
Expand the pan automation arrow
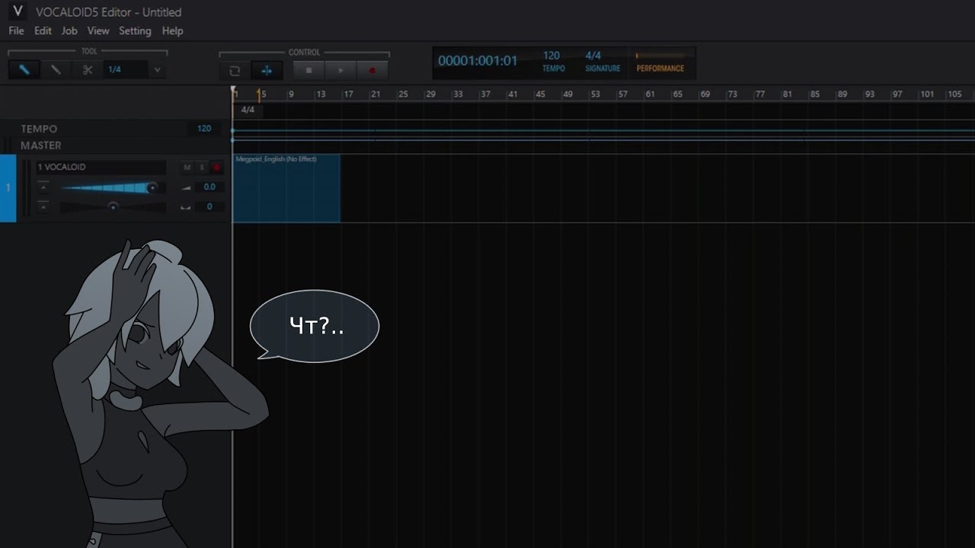(43, 207)
